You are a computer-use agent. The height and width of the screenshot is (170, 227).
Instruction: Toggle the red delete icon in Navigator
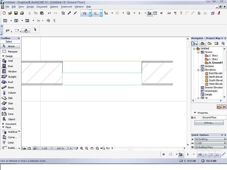(224, 107)
